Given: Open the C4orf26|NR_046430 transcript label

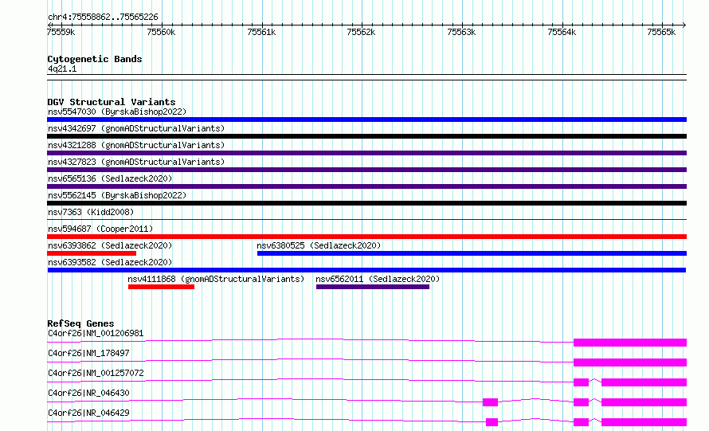Looking at the screenshot, I should pyautogui.click(x=88, y=393).
